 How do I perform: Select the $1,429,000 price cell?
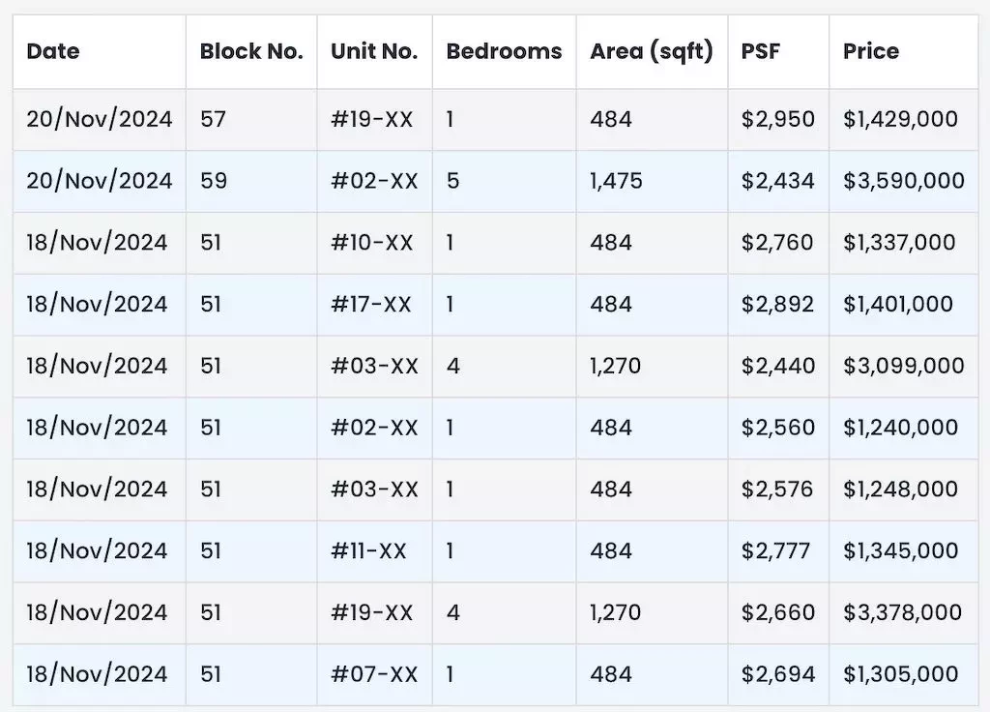(904, 119)
